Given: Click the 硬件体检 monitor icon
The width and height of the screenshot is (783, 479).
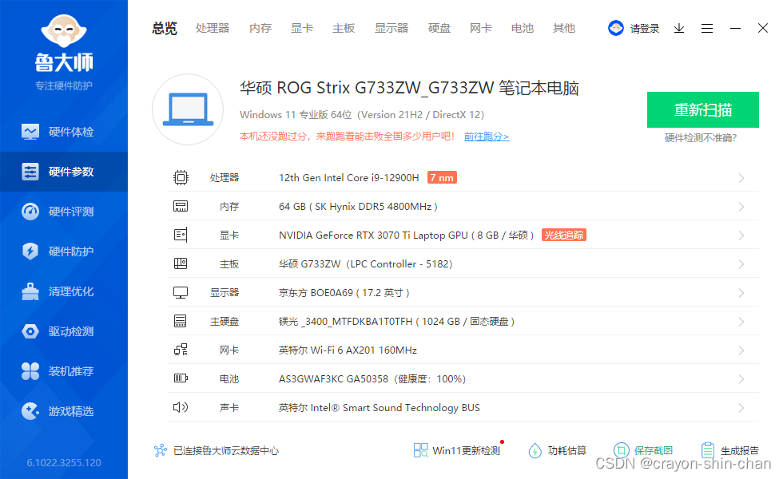Looking at the screenshot, I should coord(30,132).
